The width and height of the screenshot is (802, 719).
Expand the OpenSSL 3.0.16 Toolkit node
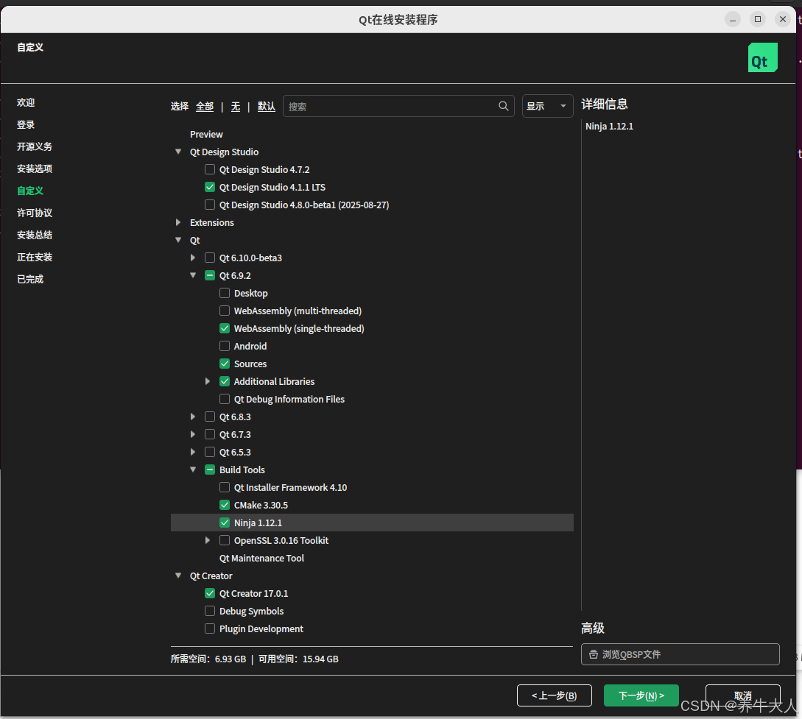pyautogui.click(x=207, y=540)
